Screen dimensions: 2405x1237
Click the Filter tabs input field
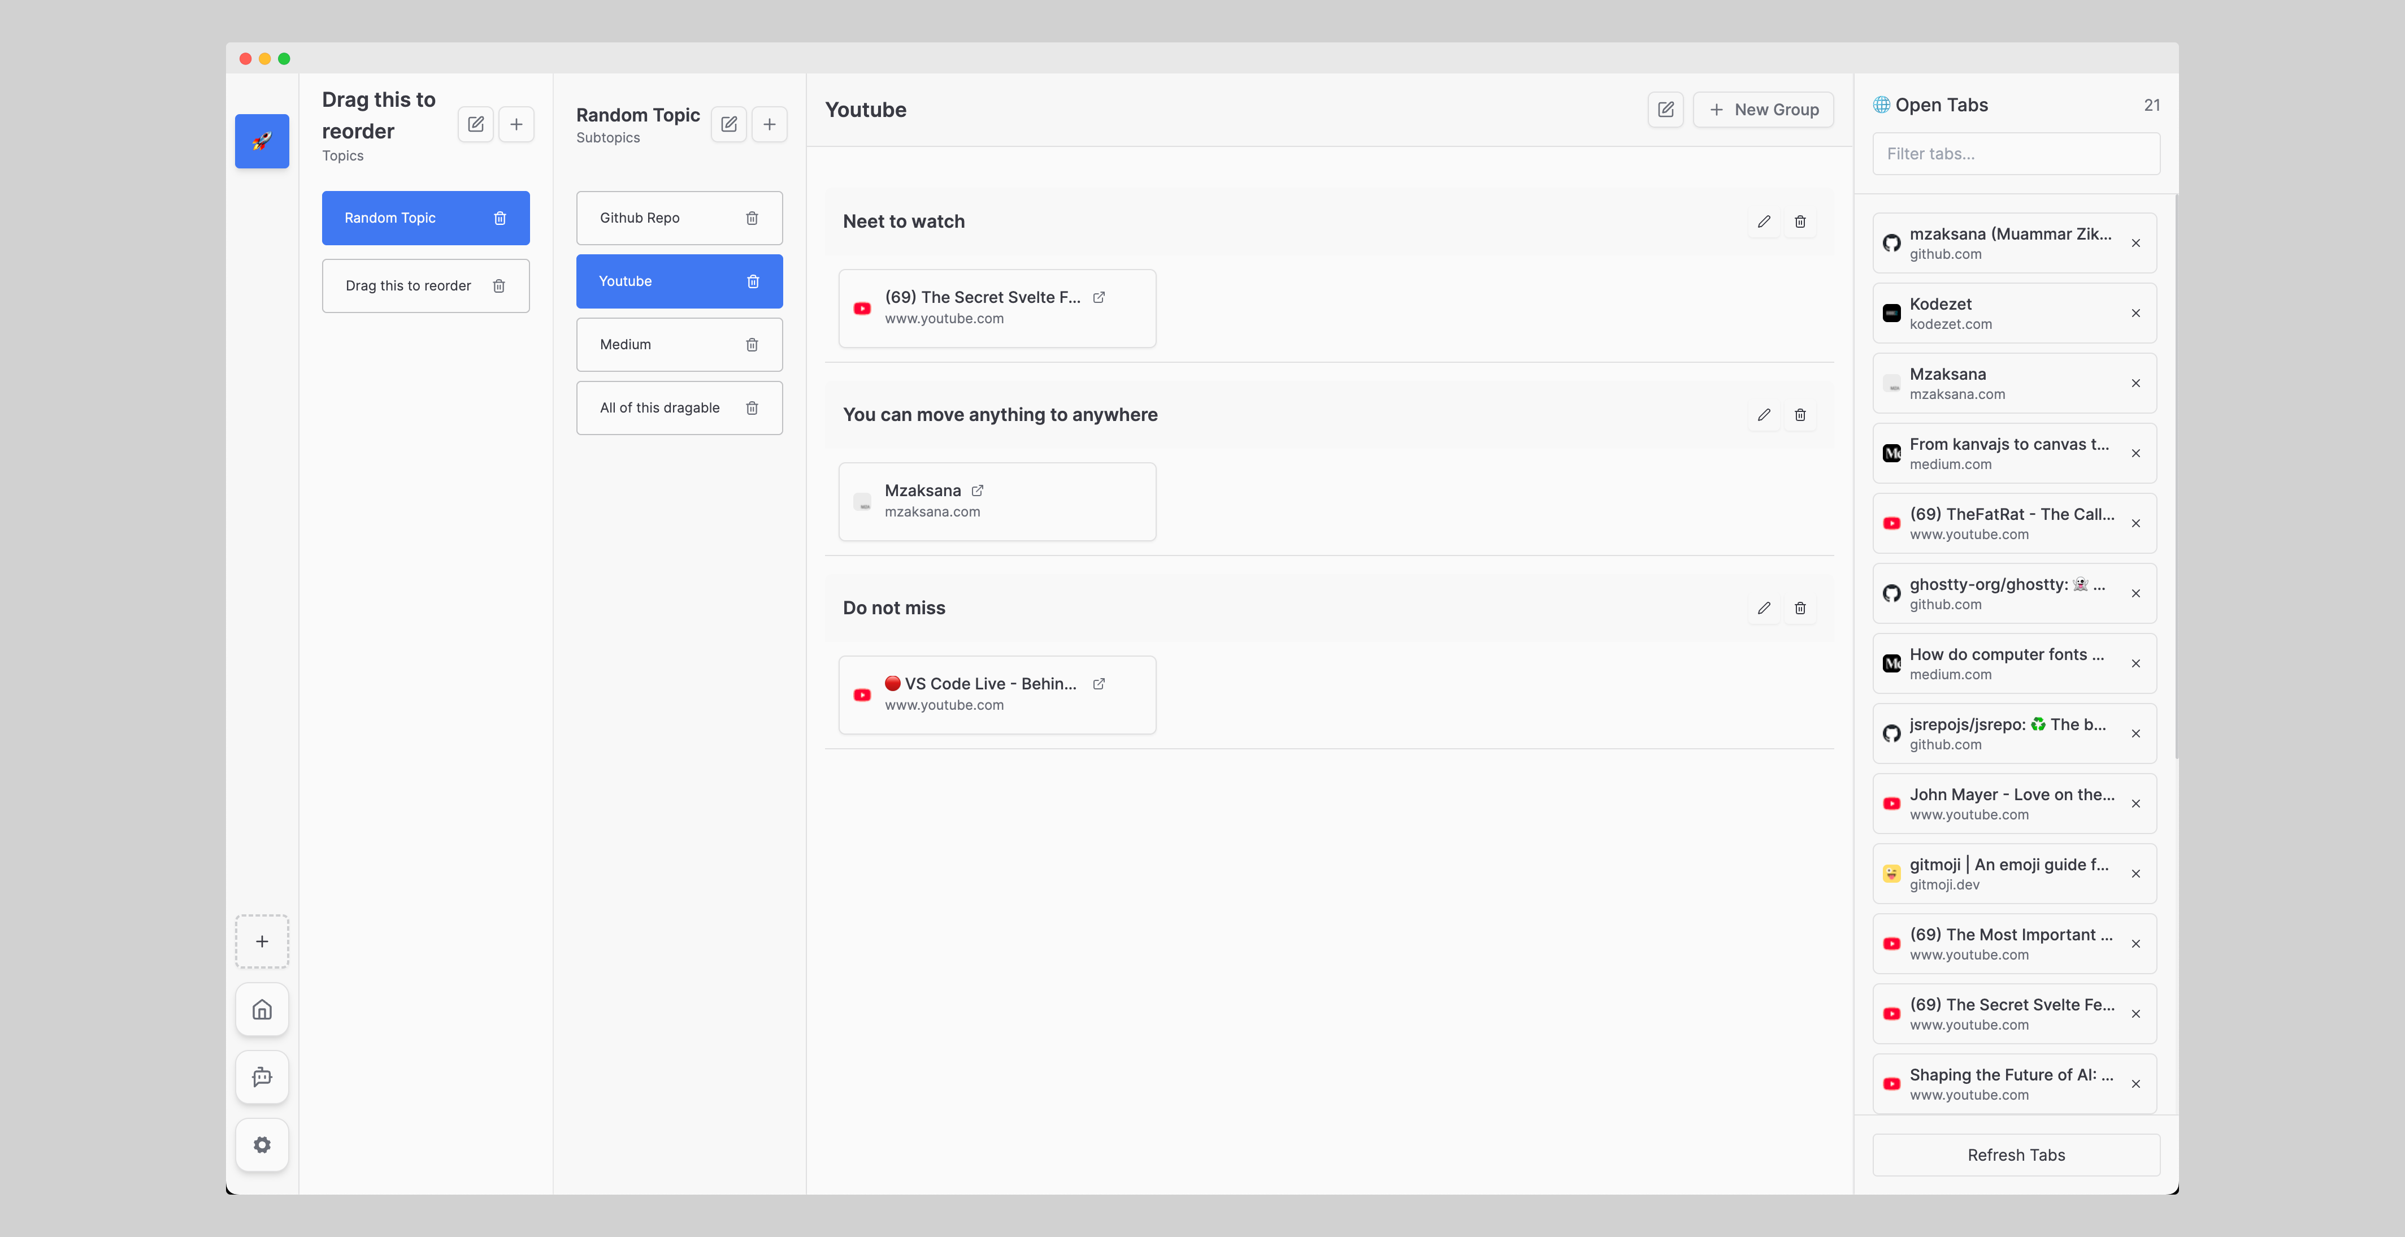tap(2016, 153)
